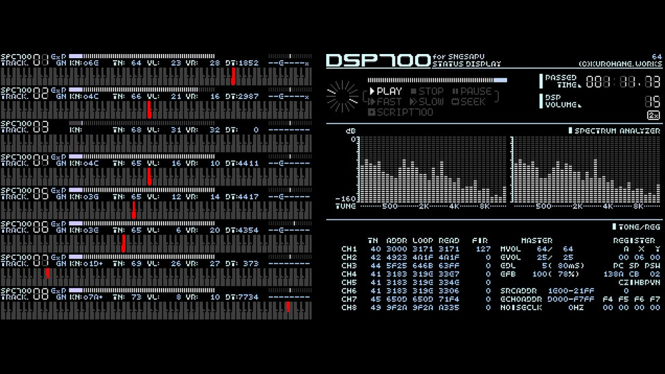
Task: Click the DSP700 logo
Action: 378,61
